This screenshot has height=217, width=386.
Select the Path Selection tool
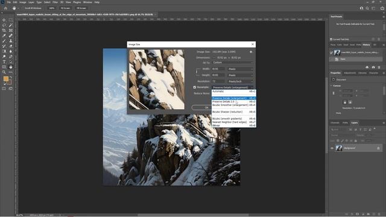(x=11, y=61)
